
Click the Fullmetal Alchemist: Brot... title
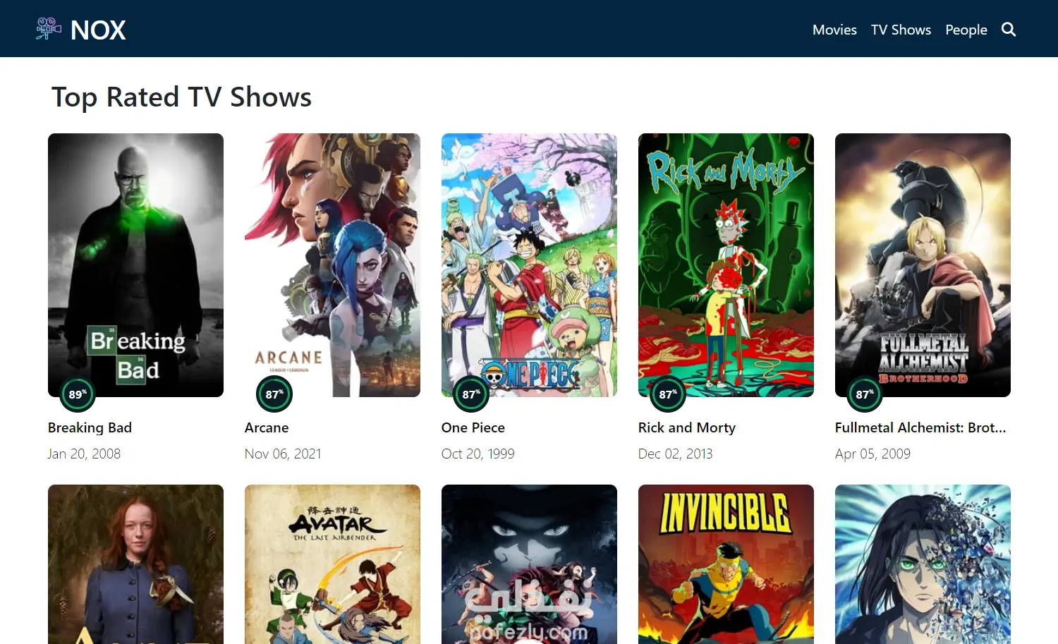tap(920, 427)
